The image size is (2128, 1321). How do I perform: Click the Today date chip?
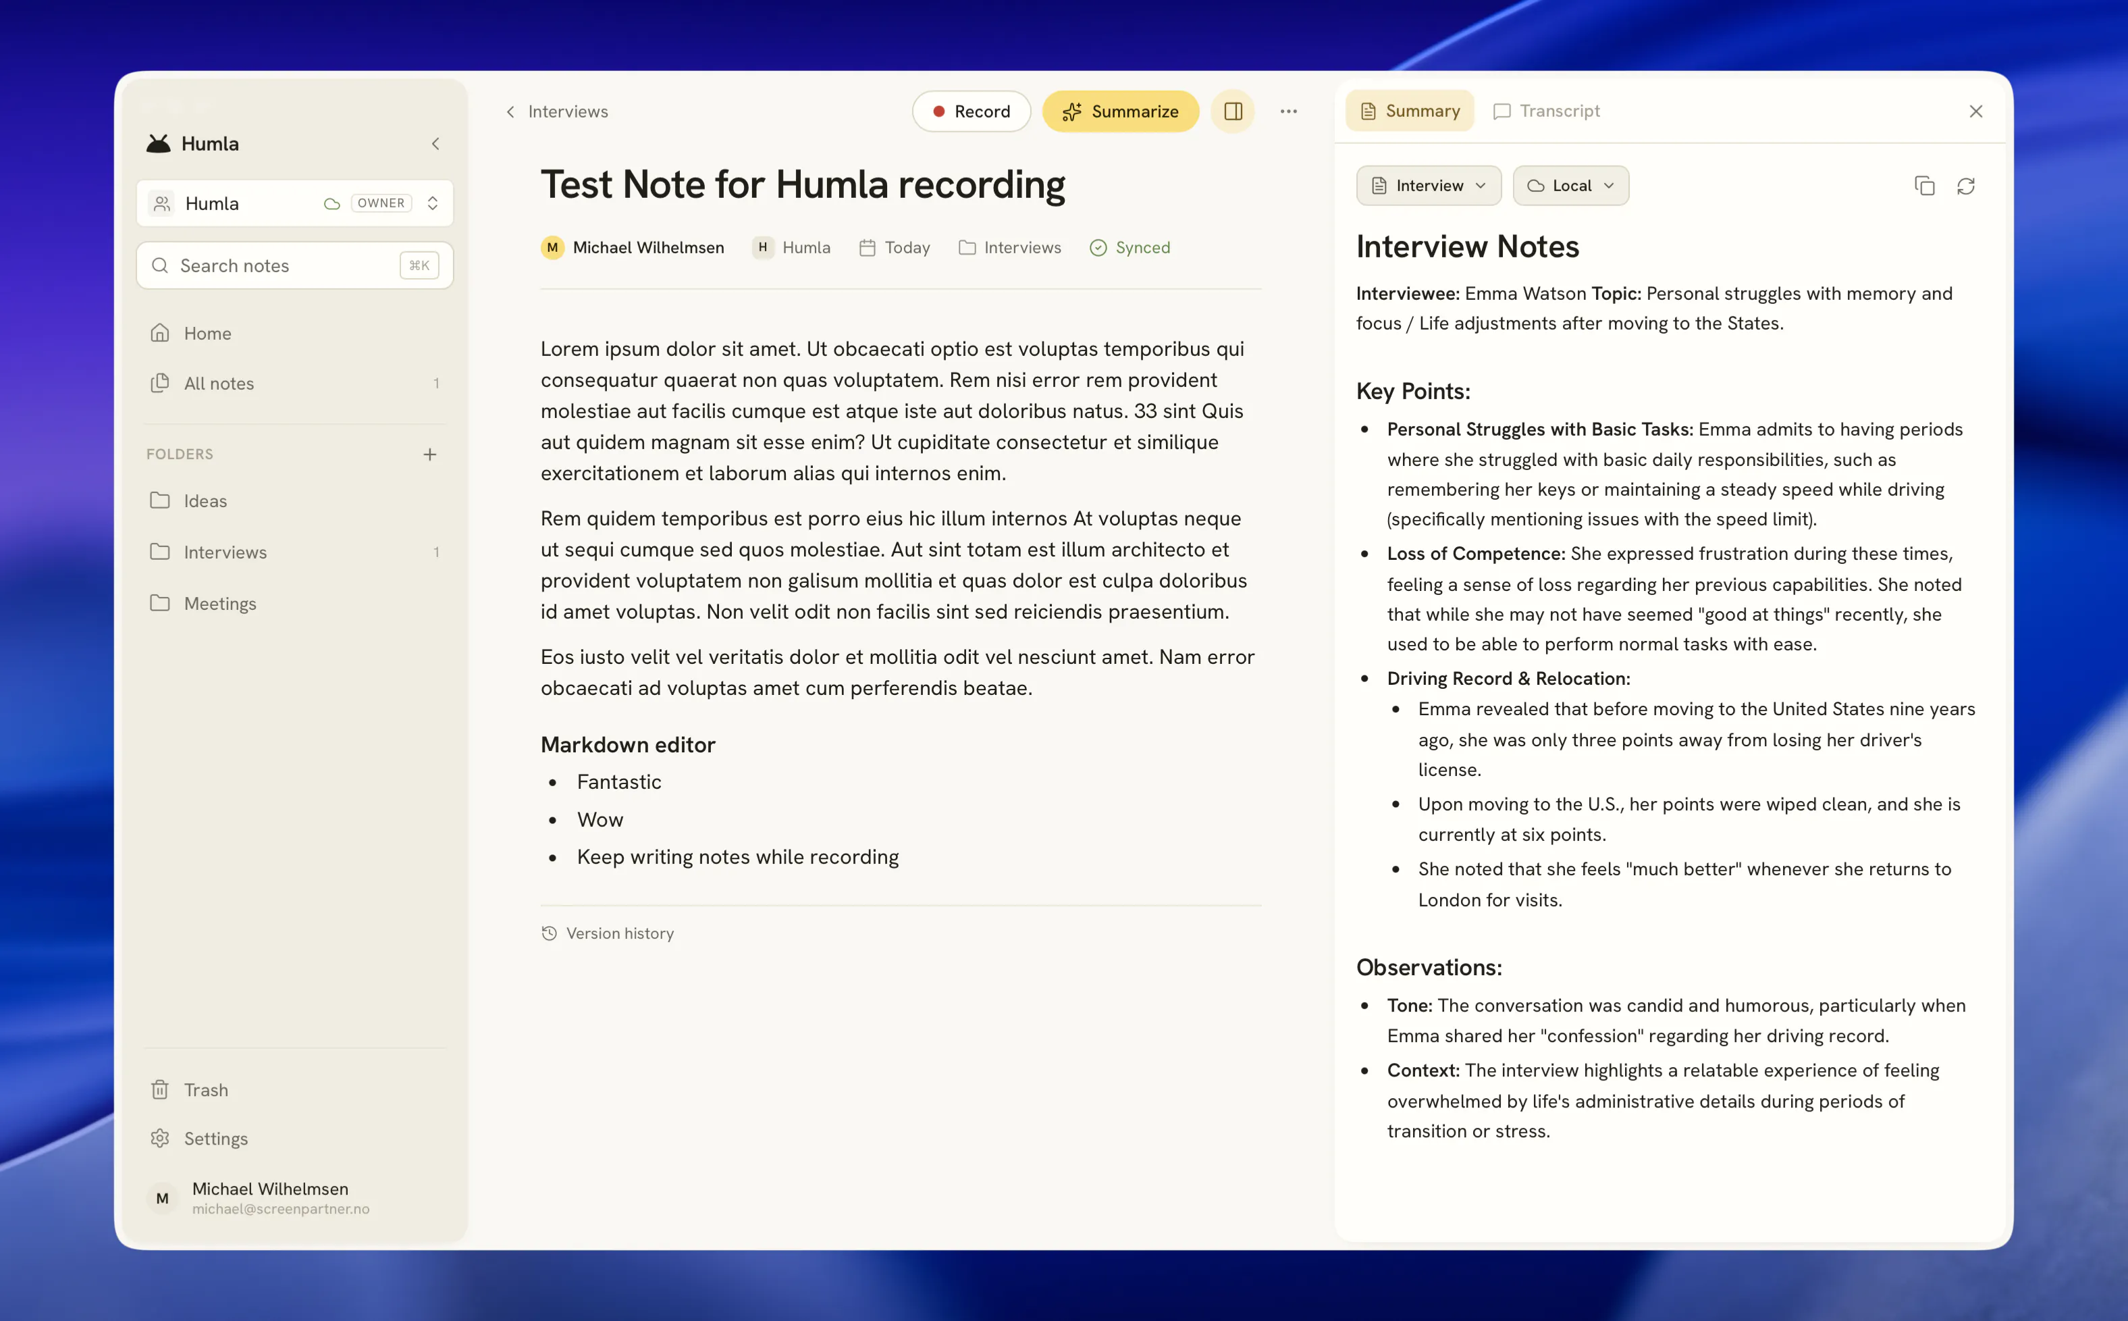(894, 247)
